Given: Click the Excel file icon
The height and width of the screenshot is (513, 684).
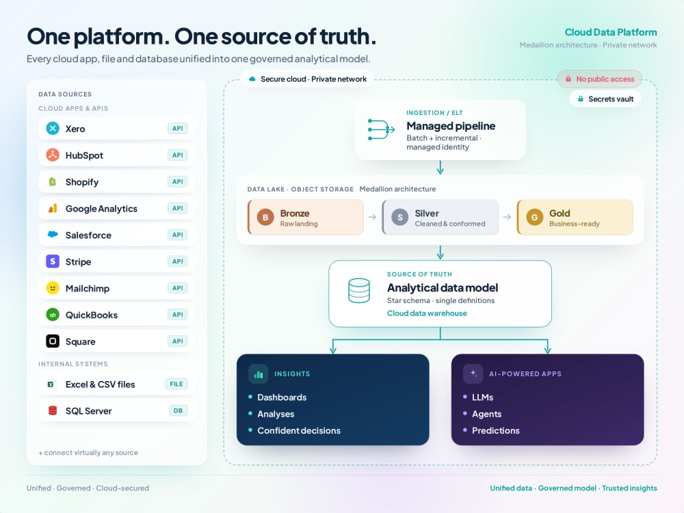Looking at the screenshot, I should (x=51, y=384).
